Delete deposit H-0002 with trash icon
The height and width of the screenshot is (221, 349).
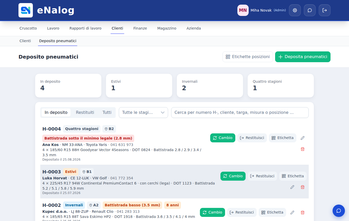(303, 213)
